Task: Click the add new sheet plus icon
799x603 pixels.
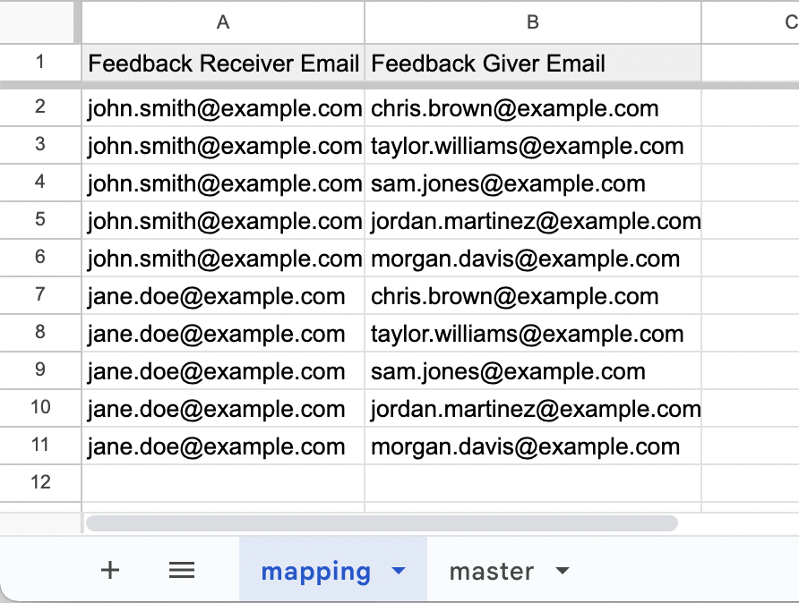Action: tap(110, 571)
